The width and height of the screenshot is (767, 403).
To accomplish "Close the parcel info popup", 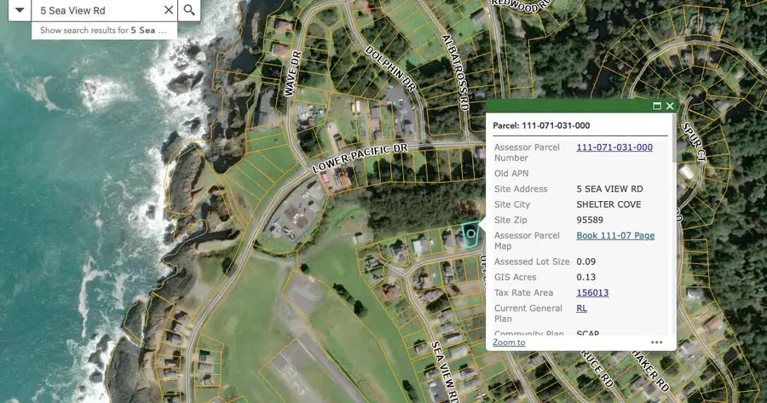I will [x=670, y=107].
